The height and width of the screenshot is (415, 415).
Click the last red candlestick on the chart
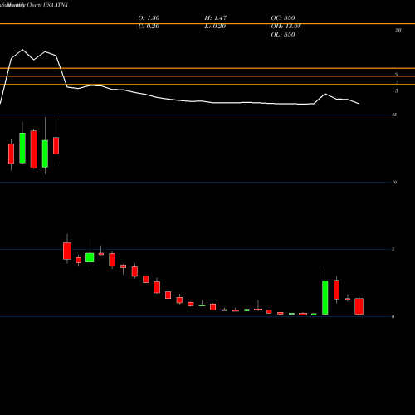tap(359, 306)
